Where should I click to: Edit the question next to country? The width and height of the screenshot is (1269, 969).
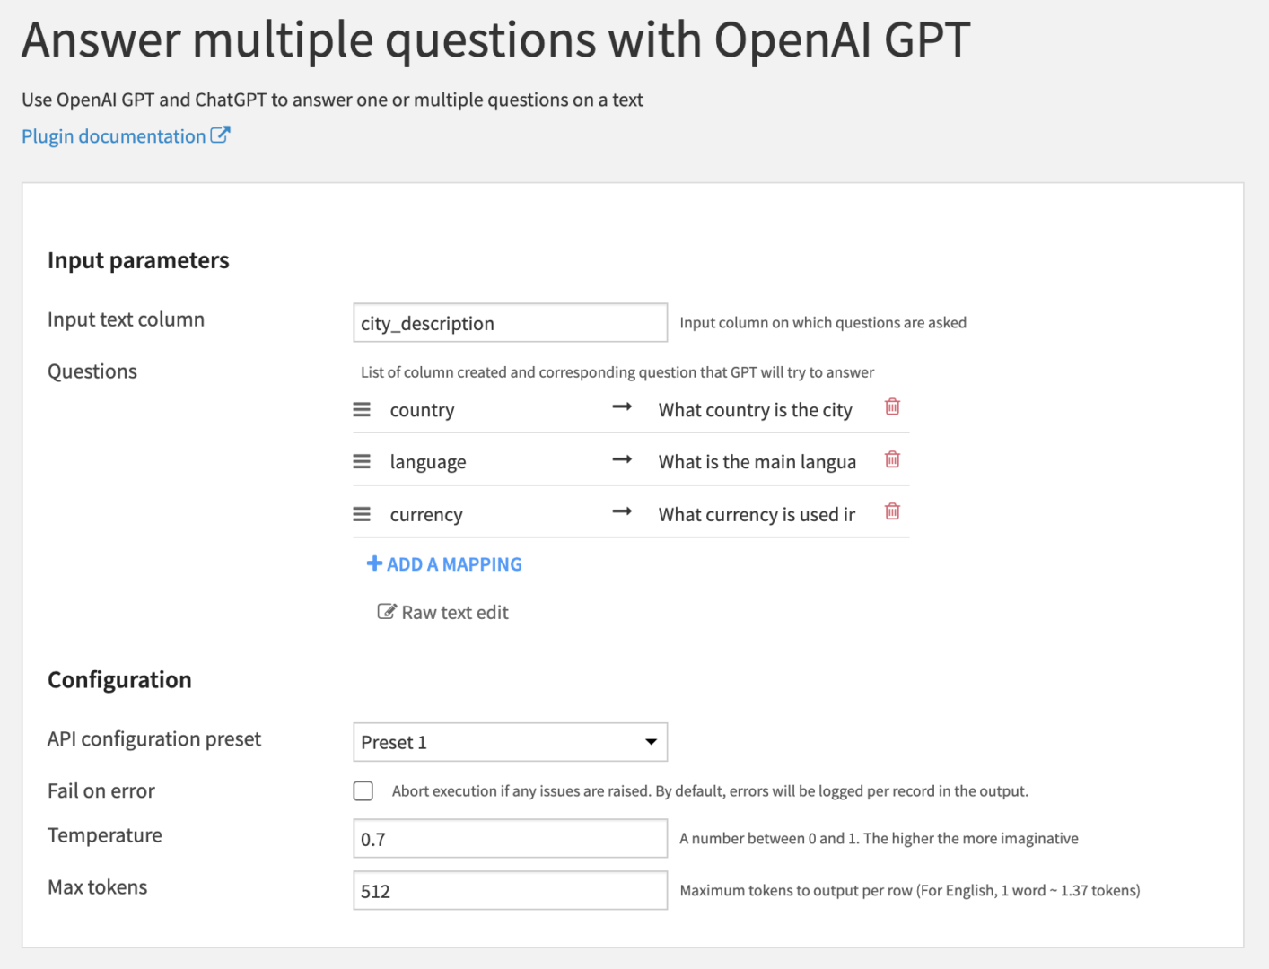tap(758, 409)
